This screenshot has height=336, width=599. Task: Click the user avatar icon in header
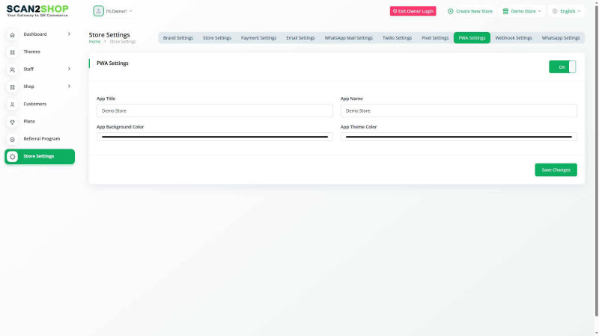[98, 11]
